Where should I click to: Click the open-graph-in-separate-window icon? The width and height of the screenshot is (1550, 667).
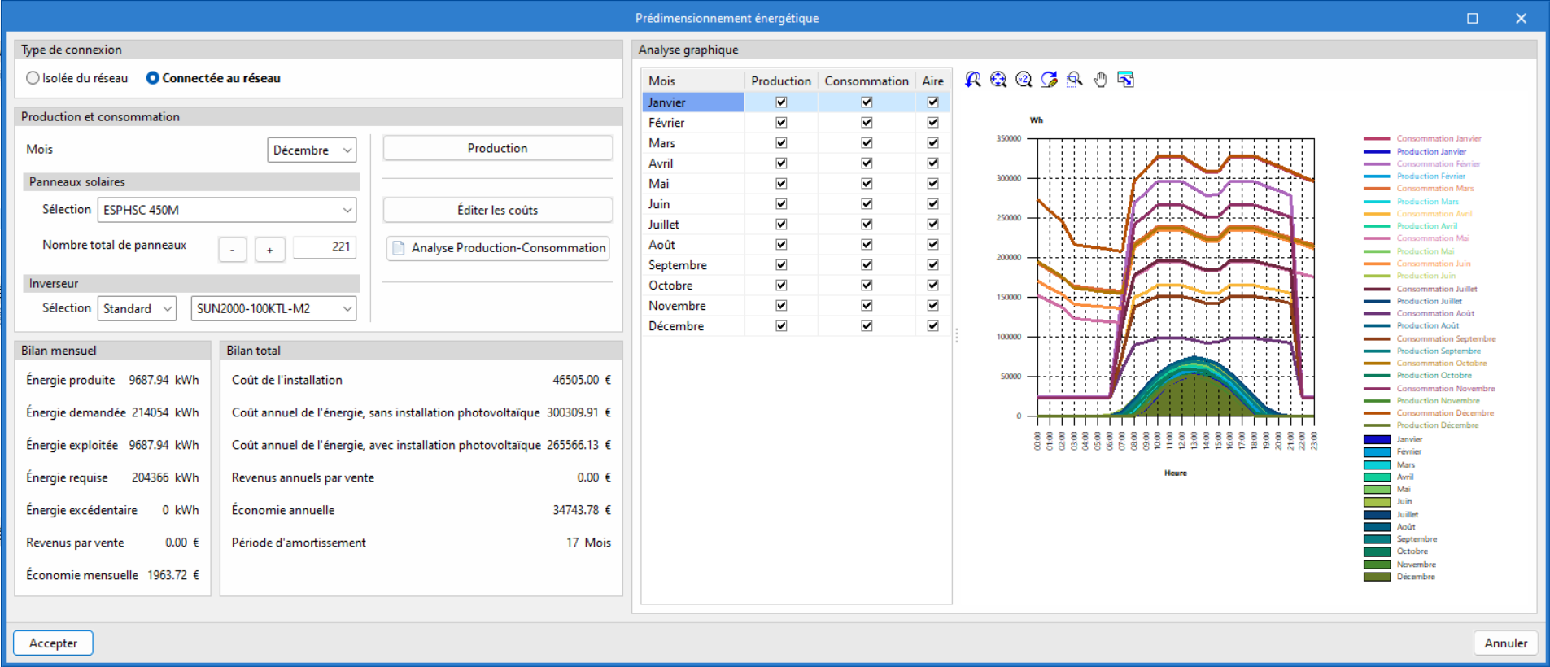click(1126, 80)
